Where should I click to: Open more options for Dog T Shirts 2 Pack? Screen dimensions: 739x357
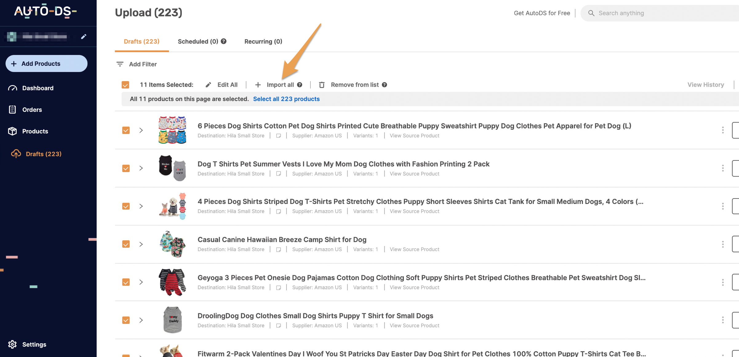(x=723, y=168)
